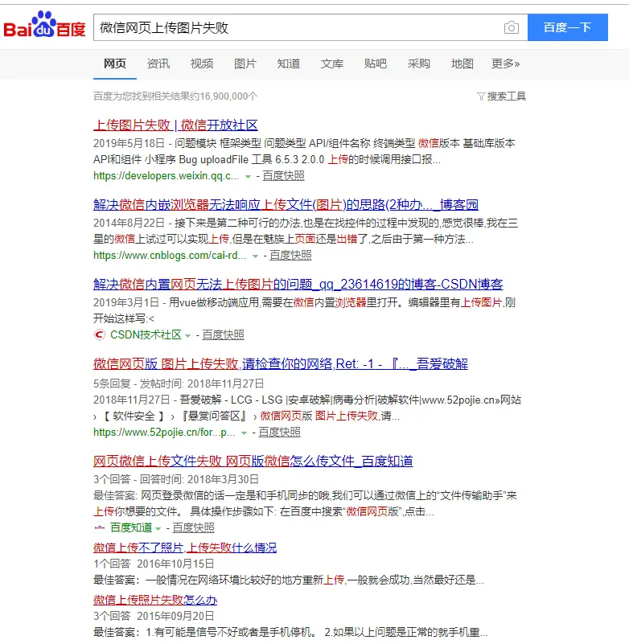Click the 『悬赏问答区』 breadcrumb text
This screenshot has width=629, height=644.
click(213, 416)
